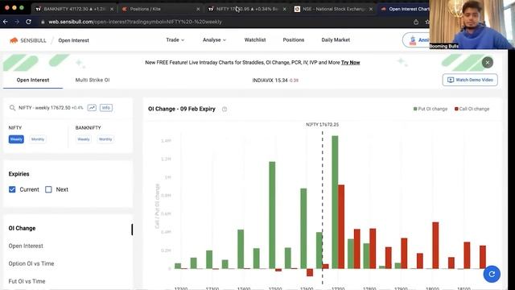Switch to BANKNIFTY browser tab
Image resolution: width=515 pixels, height=290 pixels.
tap(74, 9)
